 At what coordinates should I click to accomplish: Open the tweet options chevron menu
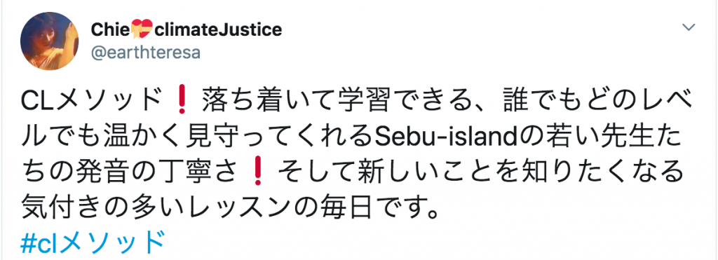point(689,27)
